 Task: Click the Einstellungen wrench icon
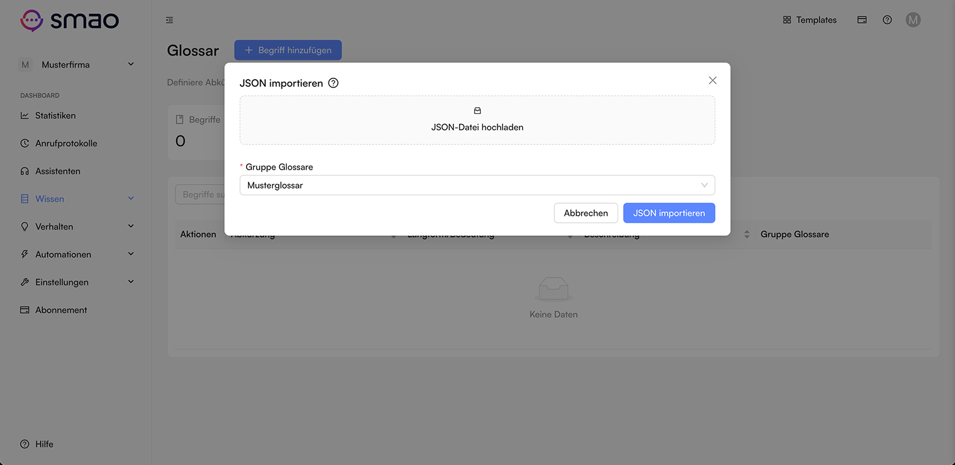point(25,283)
